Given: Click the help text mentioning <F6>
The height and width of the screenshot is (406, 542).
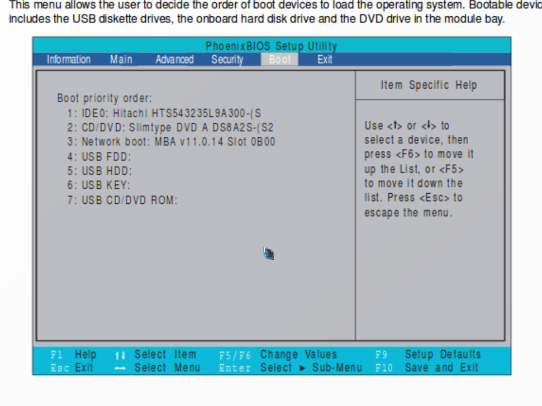Looking at the screenshot, I should click(419, 154).
